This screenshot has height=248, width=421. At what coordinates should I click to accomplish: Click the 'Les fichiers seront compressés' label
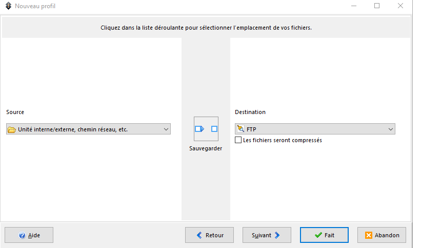pyautogui.click(x=283, y=140)
